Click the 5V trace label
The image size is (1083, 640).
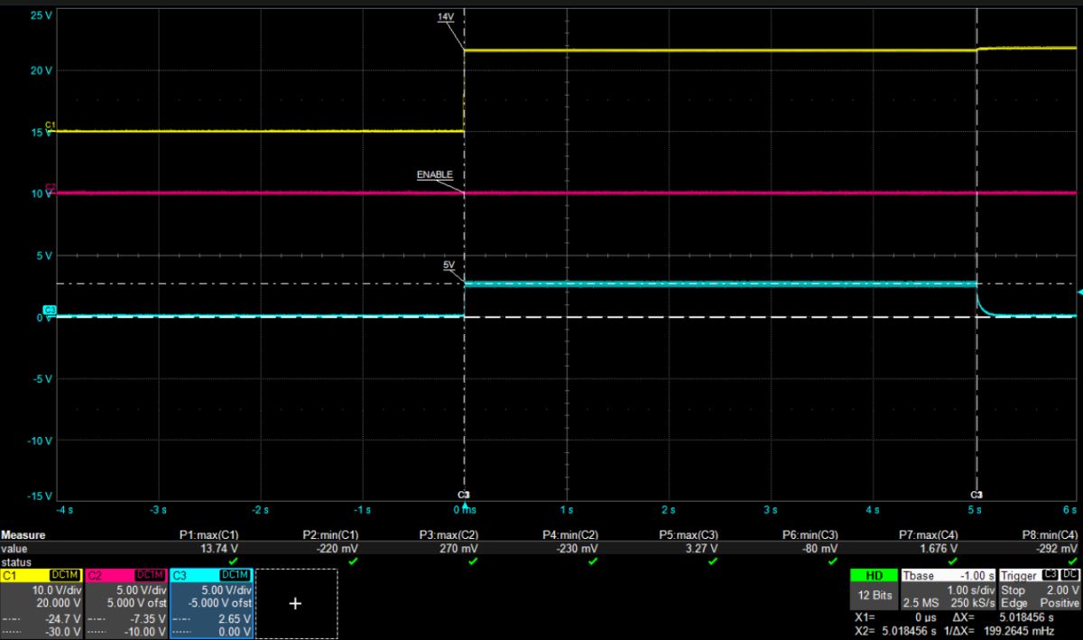pos(449,265)
